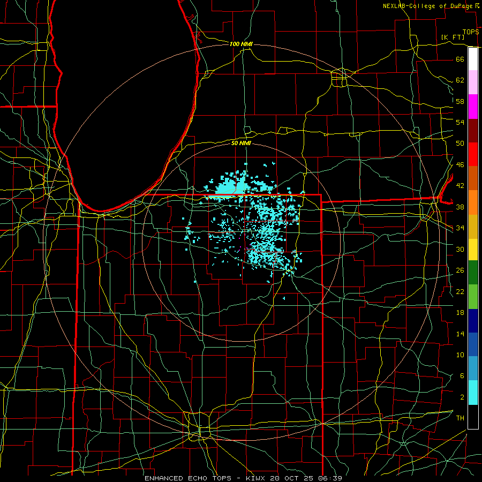Click the legend value '42'
The width and height of the screenshot is (482, 482).
[460, 186]
